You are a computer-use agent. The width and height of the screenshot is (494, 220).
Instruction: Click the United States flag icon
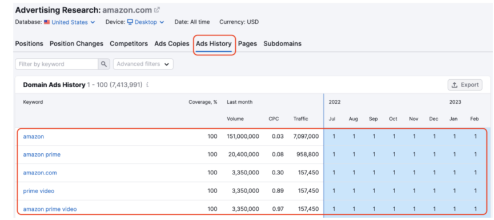pos(47,22)
